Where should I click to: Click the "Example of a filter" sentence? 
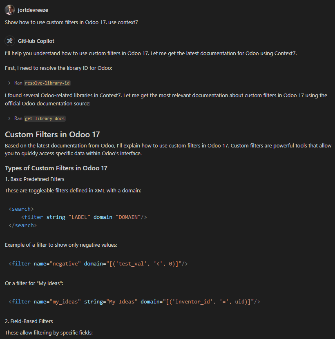61,245
